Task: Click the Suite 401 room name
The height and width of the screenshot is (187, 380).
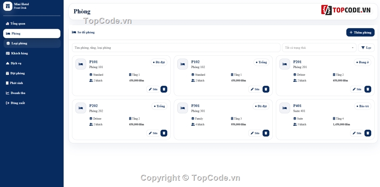Action: click(x=299, y=111)
